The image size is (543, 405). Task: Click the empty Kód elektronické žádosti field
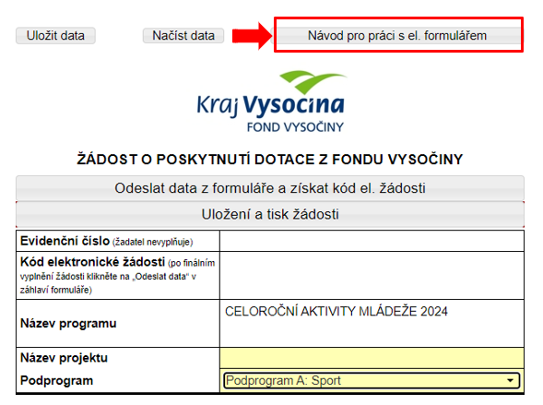click(x=372, y=276)
